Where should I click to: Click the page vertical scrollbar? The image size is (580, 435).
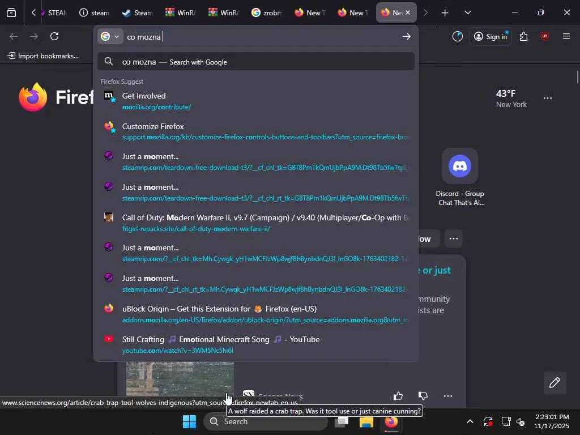pyautogui.click(x=577, y=77)
